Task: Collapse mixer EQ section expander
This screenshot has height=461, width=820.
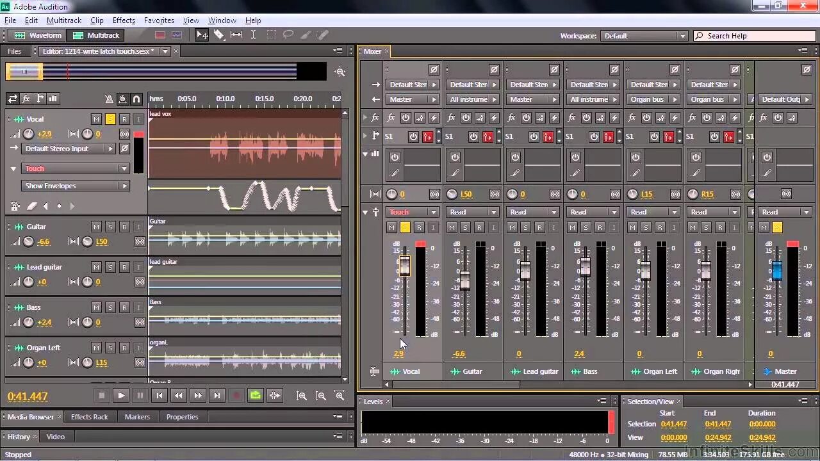Action: (366, 154)
